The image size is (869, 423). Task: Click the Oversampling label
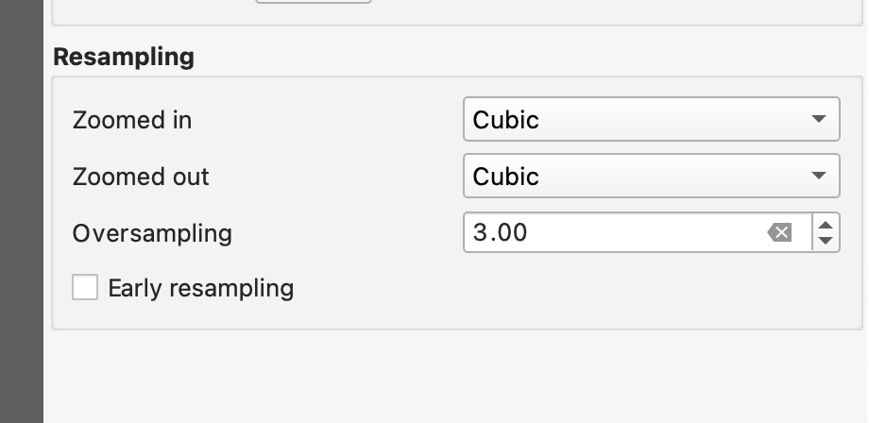152,233
